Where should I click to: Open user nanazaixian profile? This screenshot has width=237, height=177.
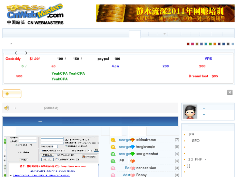point(146,168)
